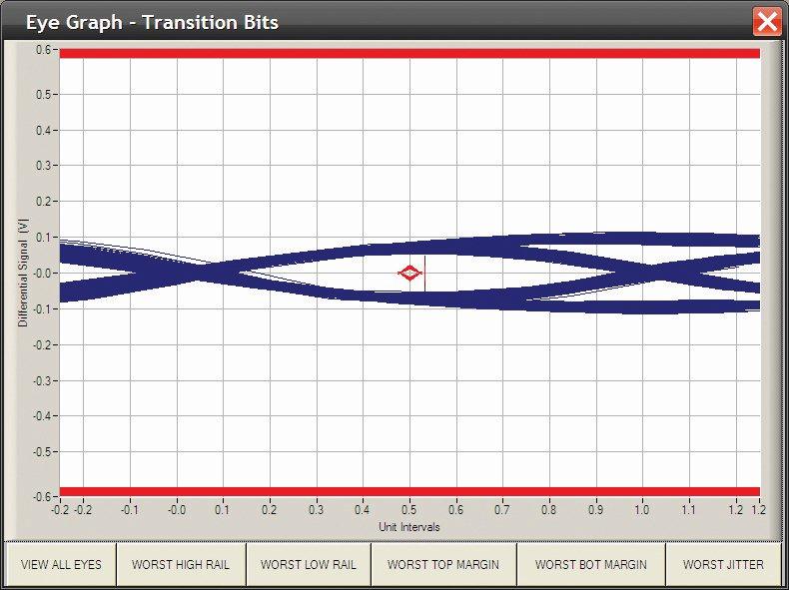The image size is (789, 590).
Task: Open the WORST BOT MARGIN view
Action: [590, 564]
